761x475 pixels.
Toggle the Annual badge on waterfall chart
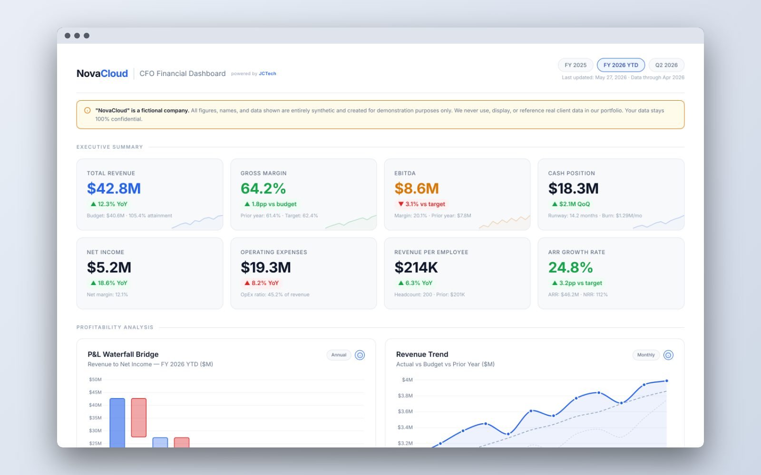coord(339,355)
